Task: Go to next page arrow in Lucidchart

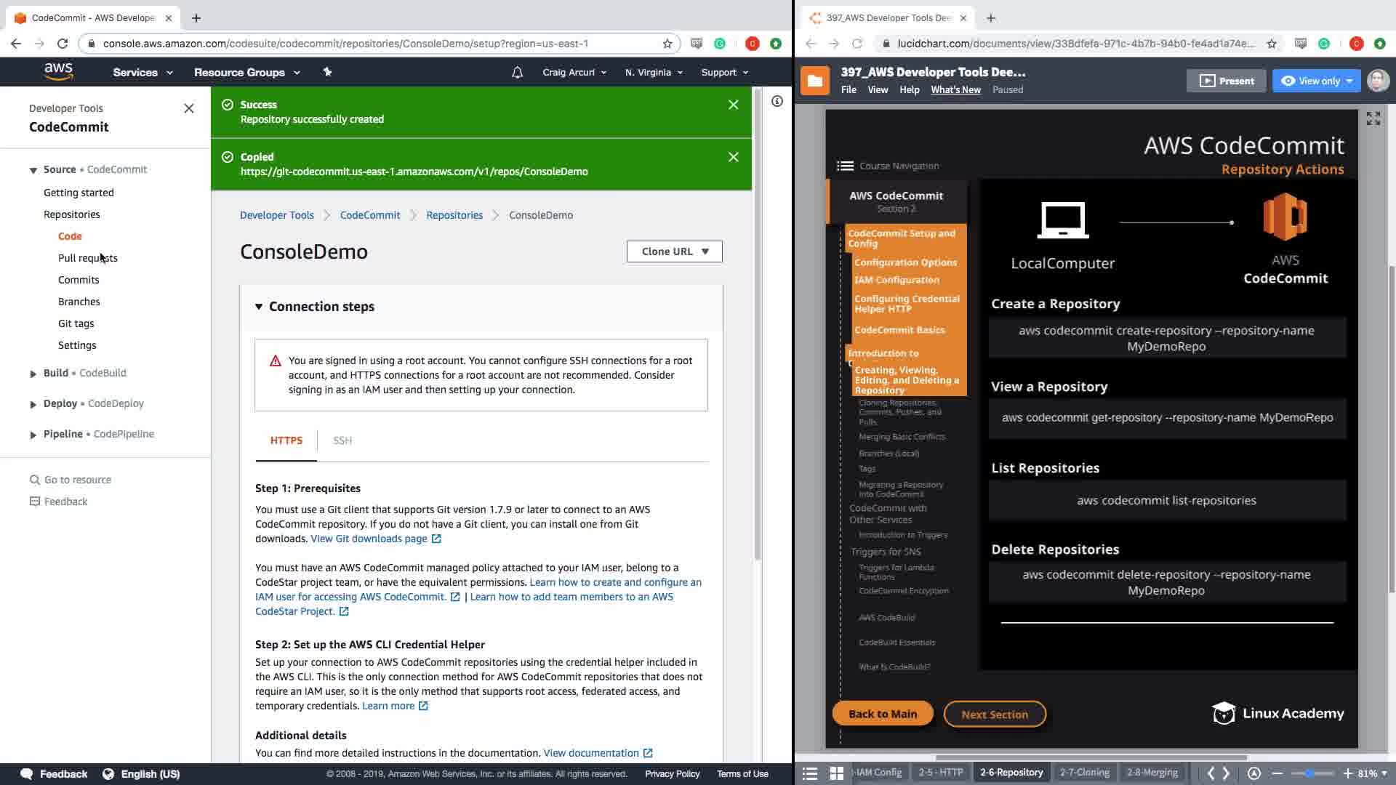Action: 1227,773
